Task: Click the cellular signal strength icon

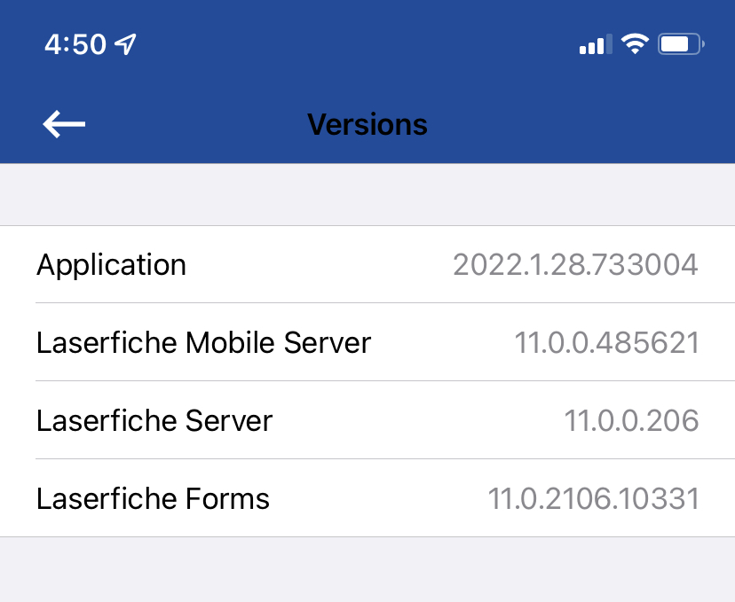Action: click(x=595, y=44)
